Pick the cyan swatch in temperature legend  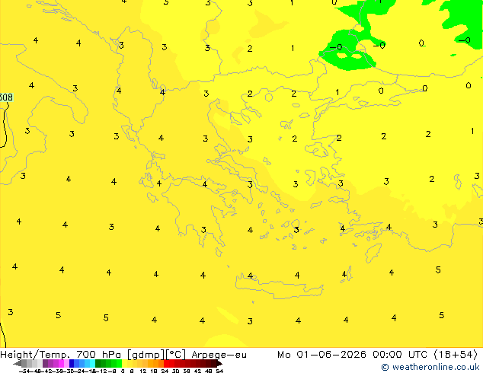pyautogui.click(x=92, y=363)
